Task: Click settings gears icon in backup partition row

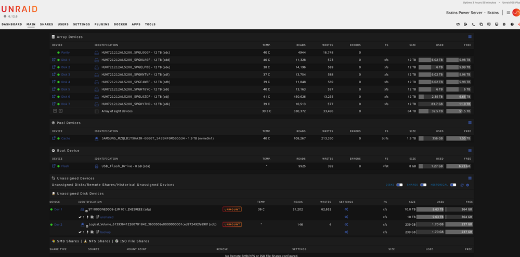Action: 346,232
